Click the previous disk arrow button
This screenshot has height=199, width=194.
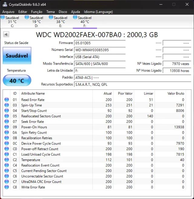pyautogui.click(x=6, y=35)
